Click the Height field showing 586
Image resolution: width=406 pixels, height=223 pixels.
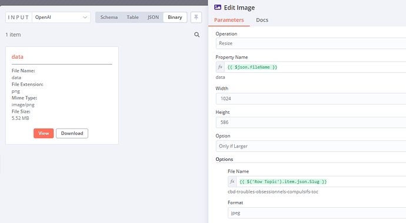[311, 122]
